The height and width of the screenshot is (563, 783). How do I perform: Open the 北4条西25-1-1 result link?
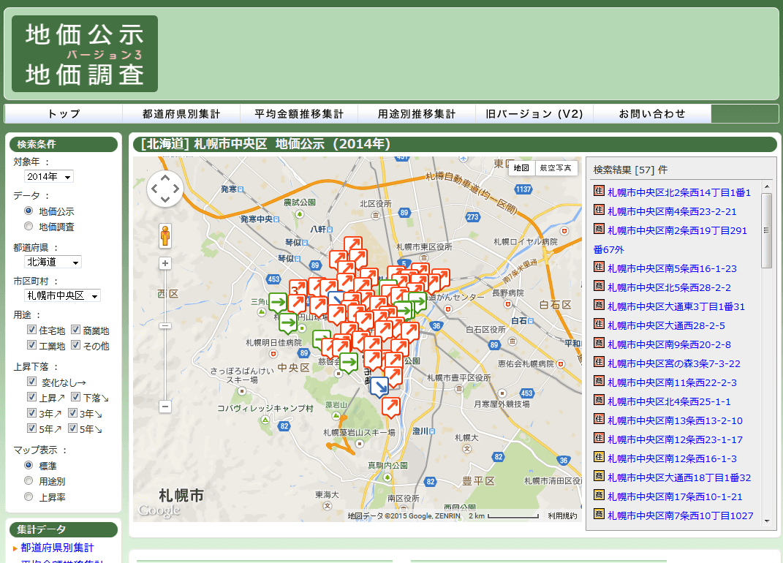click(669, 401)
